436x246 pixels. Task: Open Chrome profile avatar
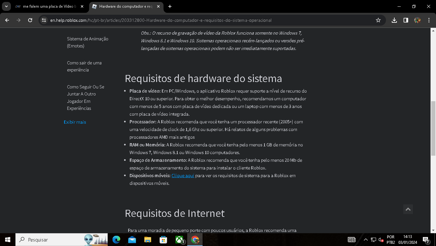click(417, 20)
